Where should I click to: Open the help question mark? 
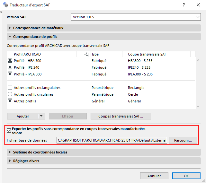pyautogui.click(x=184, y=5)
